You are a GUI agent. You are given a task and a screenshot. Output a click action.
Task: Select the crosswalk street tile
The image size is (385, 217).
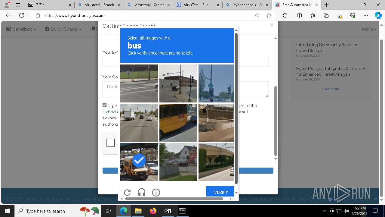pos(139,83)
